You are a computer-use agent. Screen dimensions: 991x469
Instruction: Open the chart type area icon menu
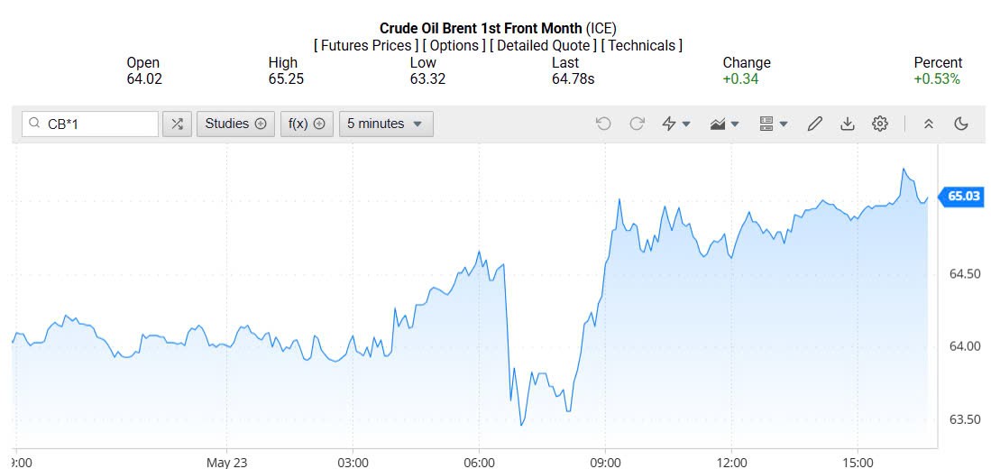724,124
